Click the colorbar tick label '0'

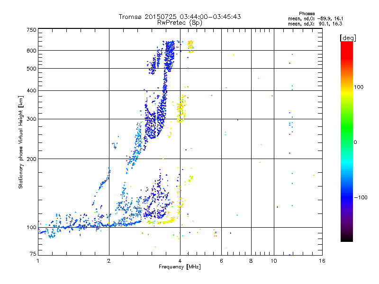pos(355,142)
